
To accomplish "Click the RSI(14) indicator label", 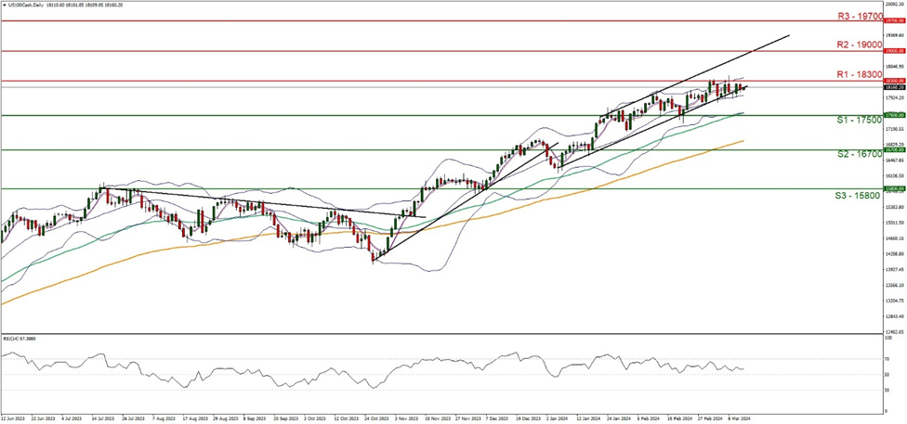I will pyautogui.click(x=19, y=342).
